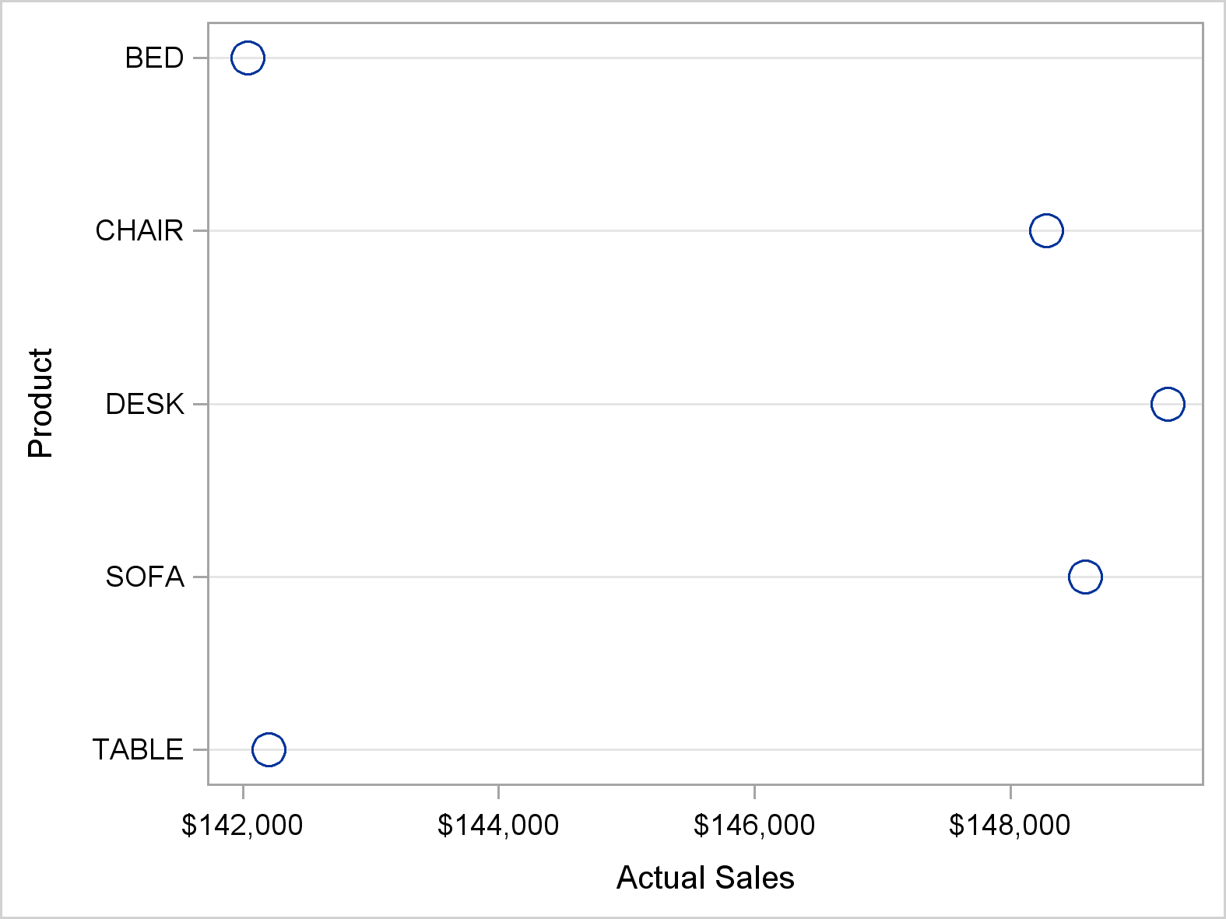Select the SOFA data point marker

click(1085, 577)
